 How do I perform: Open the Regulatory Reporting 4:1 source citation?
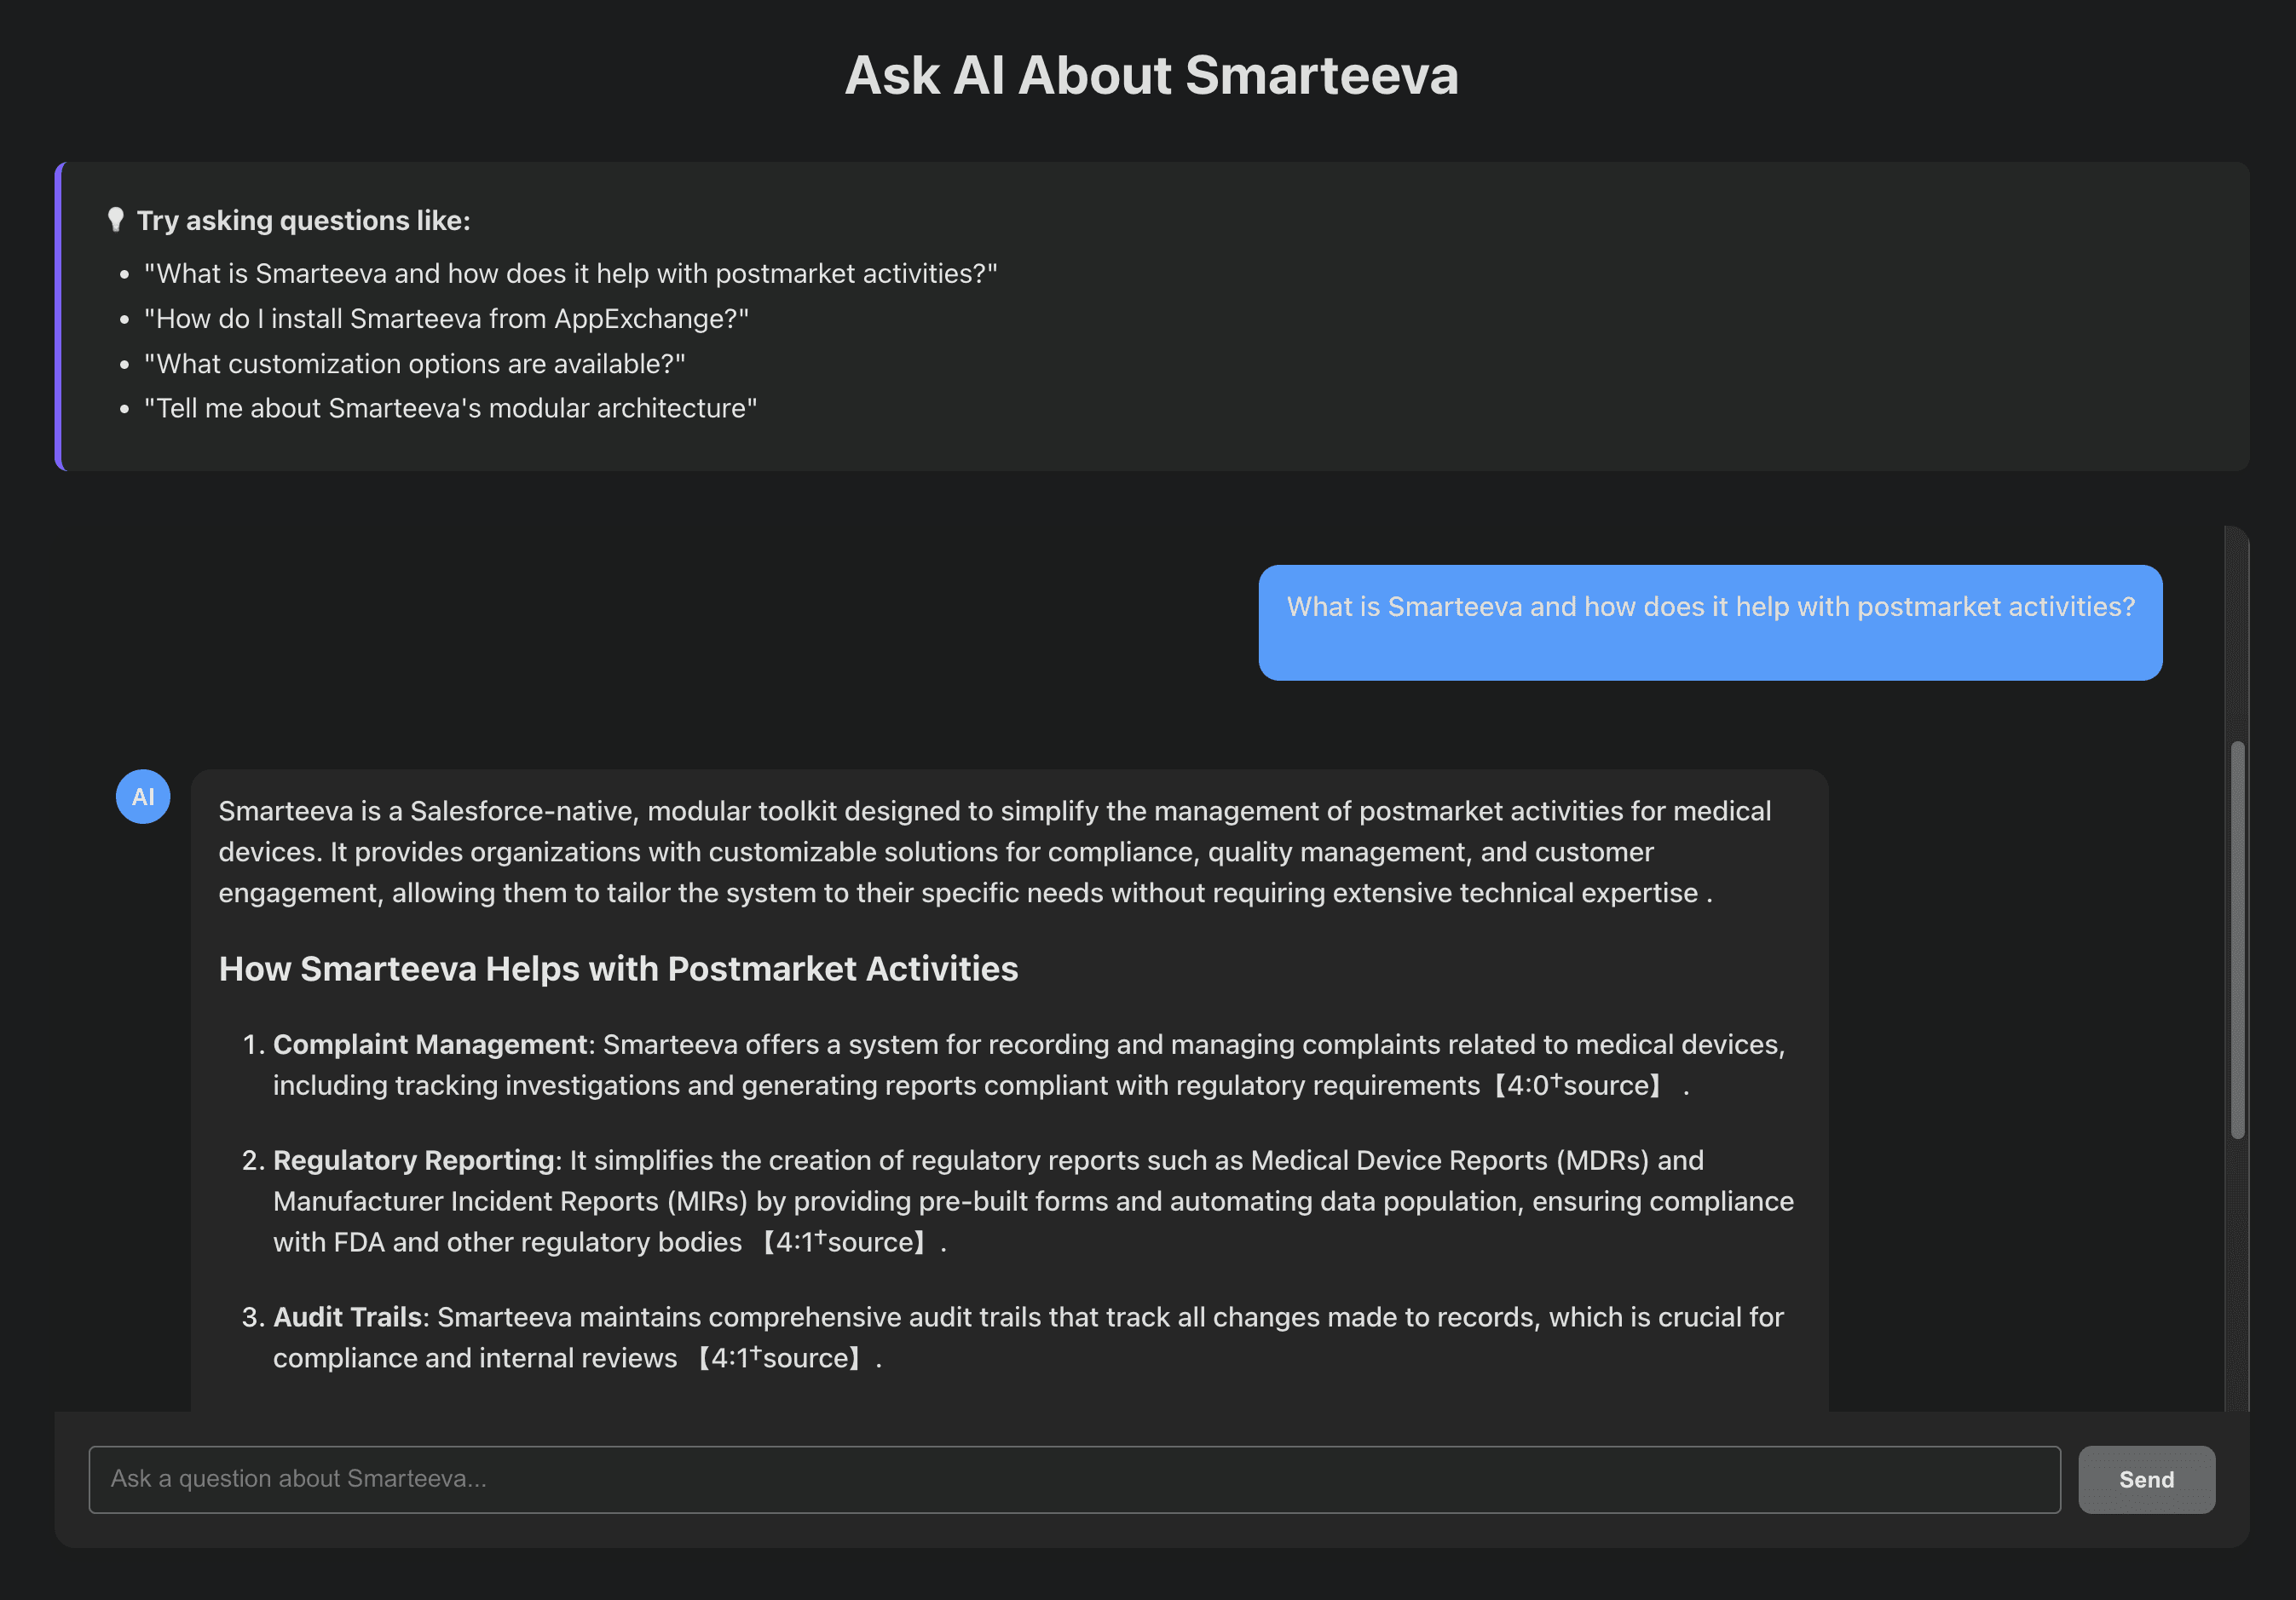coord(845,1242)
